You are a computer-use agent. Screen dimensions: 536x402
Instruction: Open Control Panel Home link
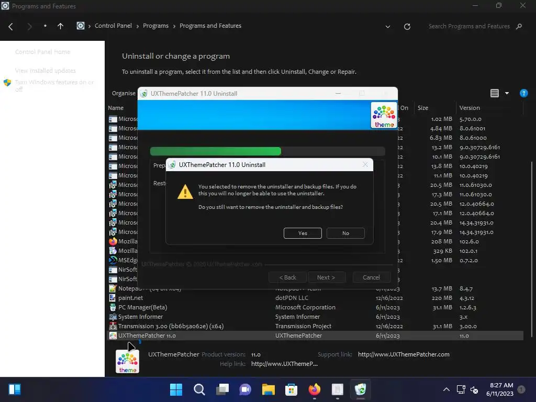coord(43,52)
